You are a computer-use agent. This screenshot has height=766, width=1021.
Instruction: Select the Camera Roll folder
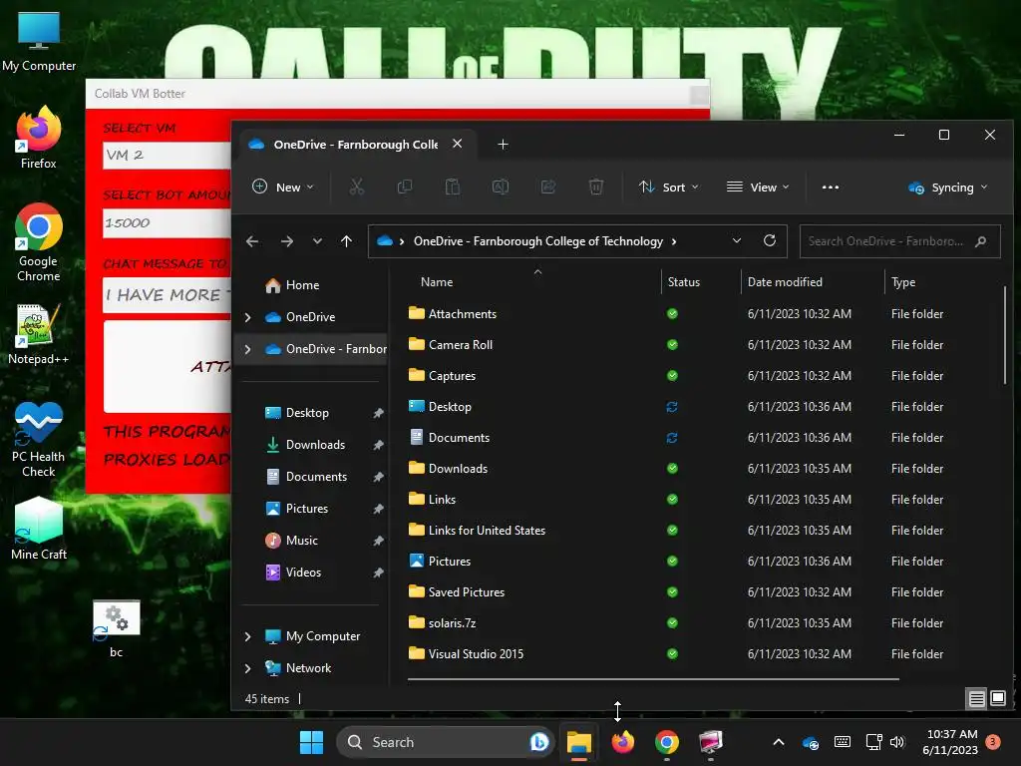[x=451, y=344]
